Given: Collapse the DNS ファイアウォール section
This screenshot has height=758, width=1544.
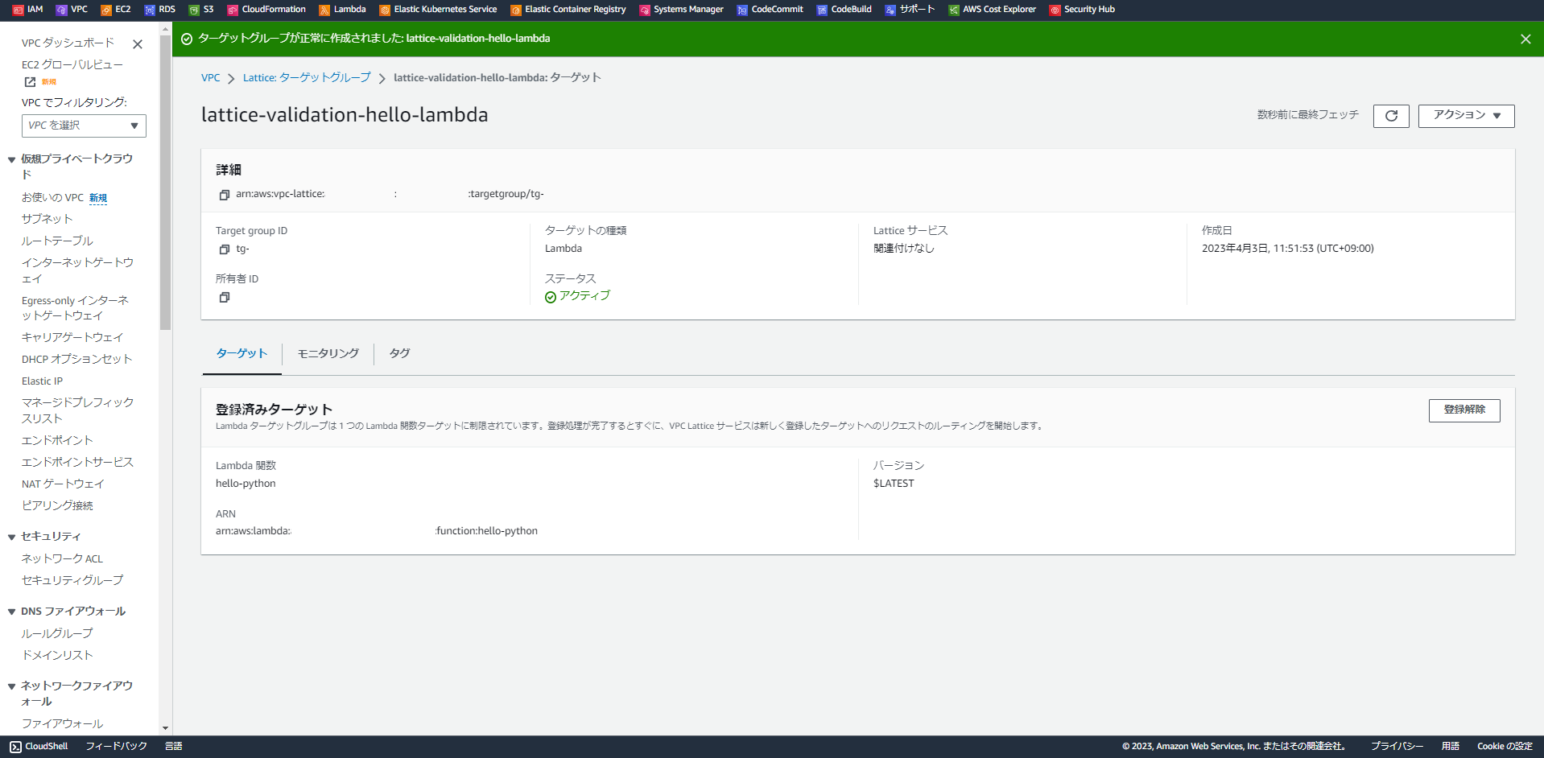Looking at the screenshot, I should click(x=11, y=612).
